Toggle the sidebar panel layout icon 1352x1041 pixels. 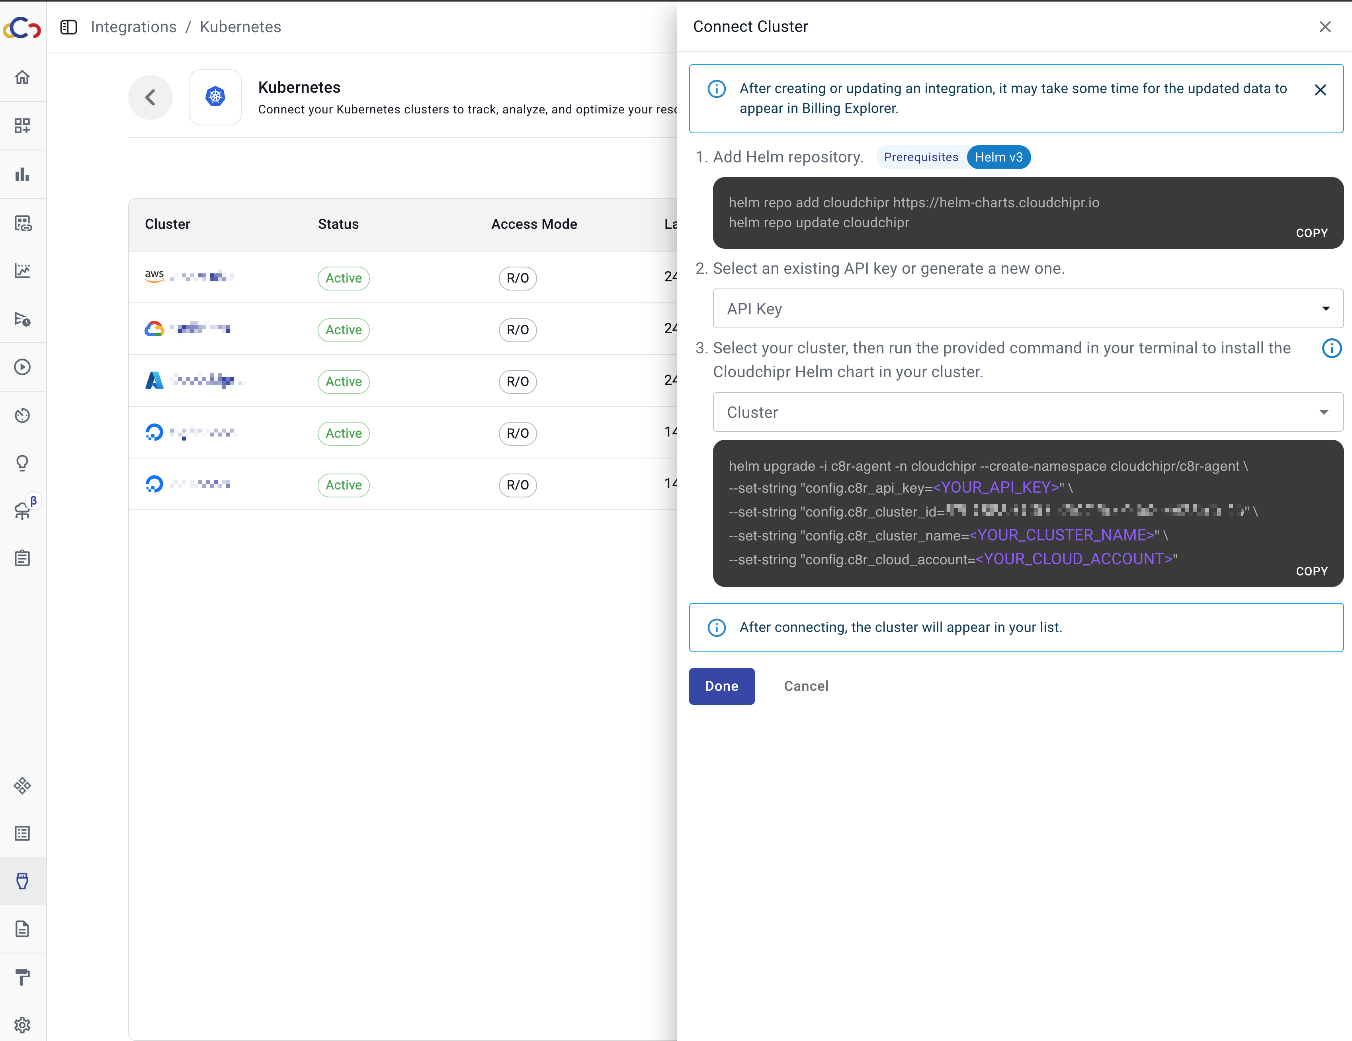pos(69,27)
